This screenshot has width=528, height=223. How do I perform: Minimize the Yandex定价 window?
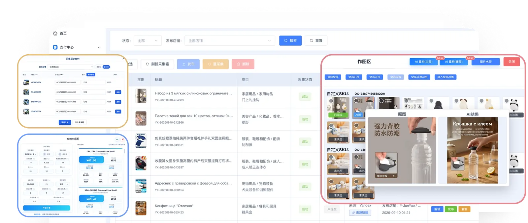coord(117,139)
